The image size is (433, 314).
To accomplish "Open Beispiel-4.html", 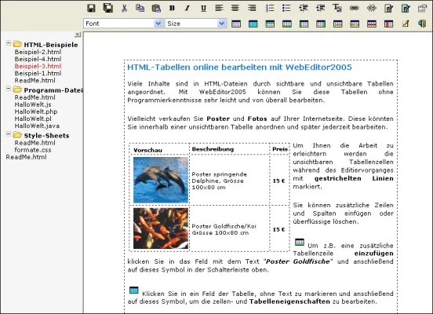I will (x=38, y=59).
